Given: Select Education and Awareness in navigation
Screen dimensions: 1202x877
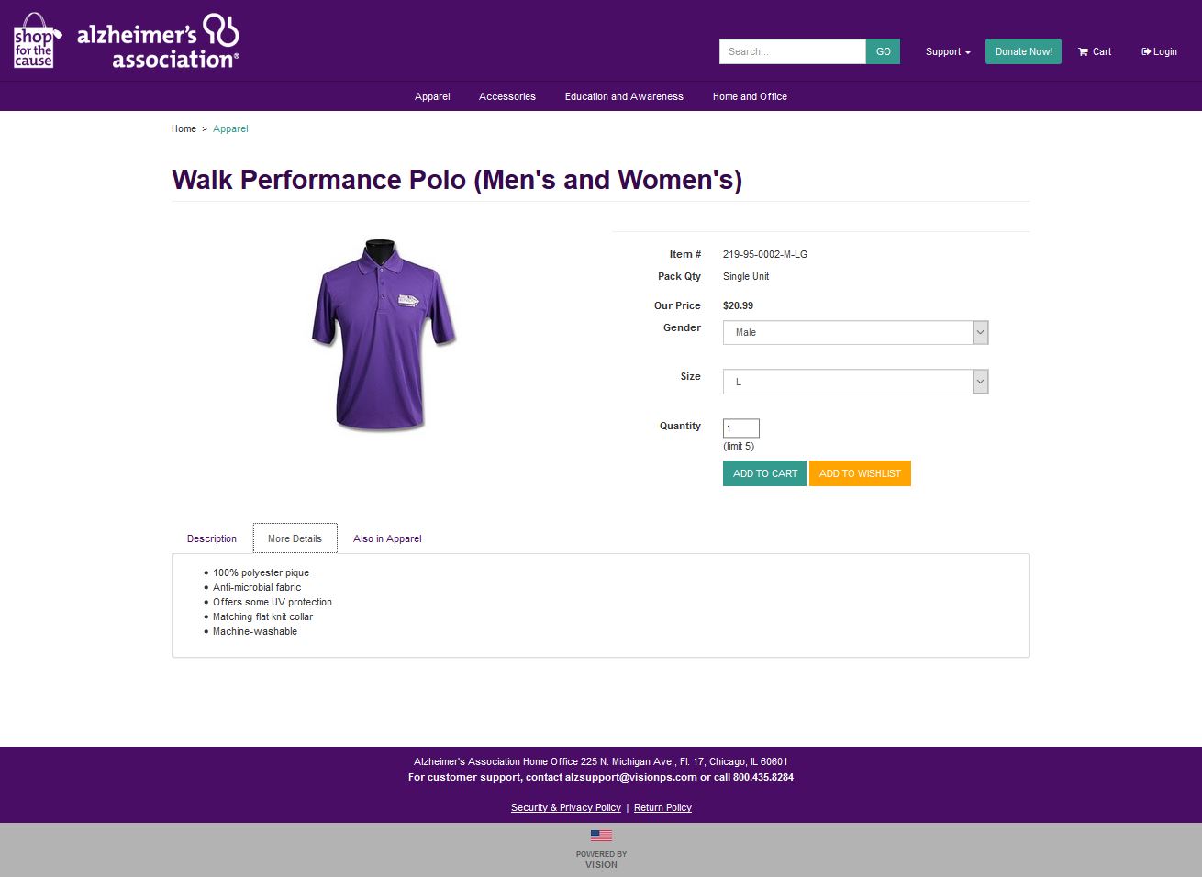Looking at the screenshot, I should (624, 96).
